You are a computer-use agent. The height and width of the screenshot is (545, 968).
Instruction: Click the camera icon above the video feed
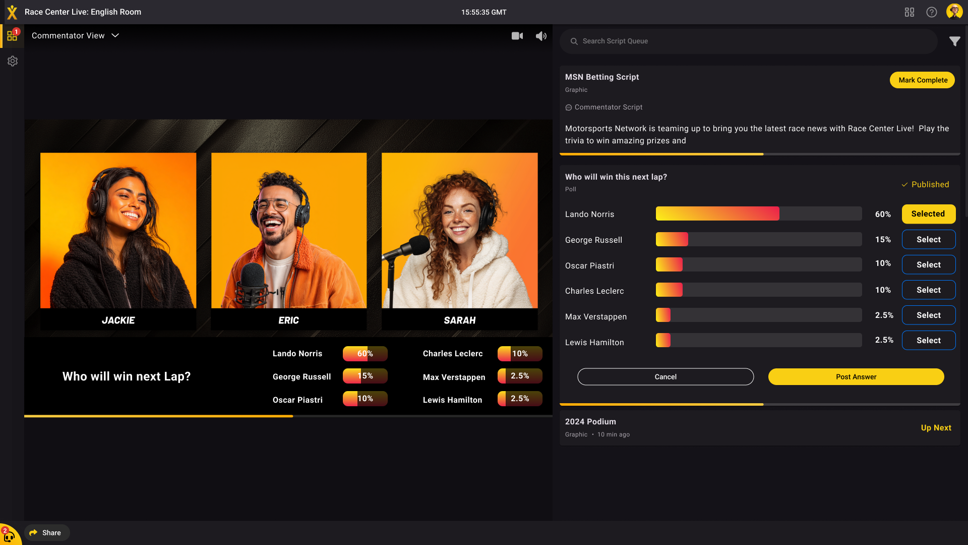[x=517, y=36]
